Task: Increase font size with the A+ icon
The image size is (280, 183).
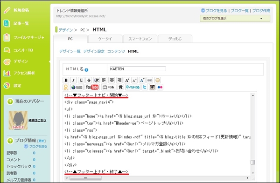Action: coord(127,81)
